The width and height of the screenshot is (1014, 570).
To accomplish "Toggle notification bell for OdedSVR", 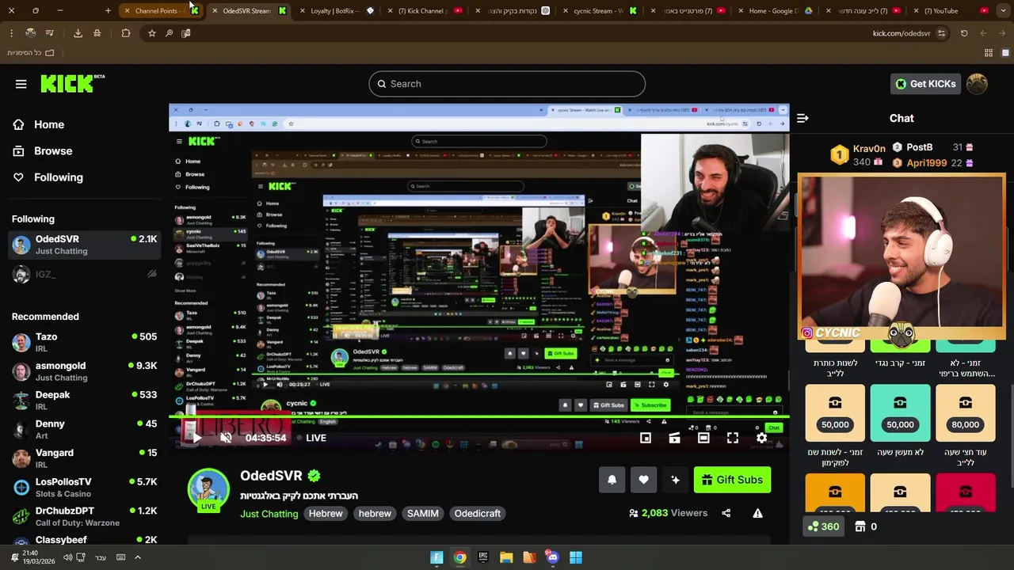I will point(612,480).
